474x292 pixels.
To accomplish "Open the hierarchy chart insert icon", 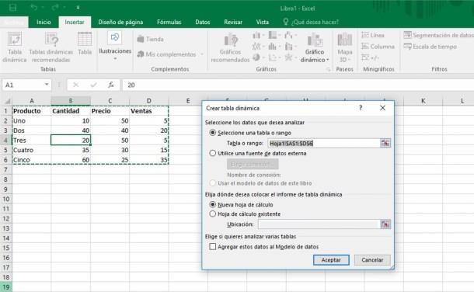I will point(274,35).
